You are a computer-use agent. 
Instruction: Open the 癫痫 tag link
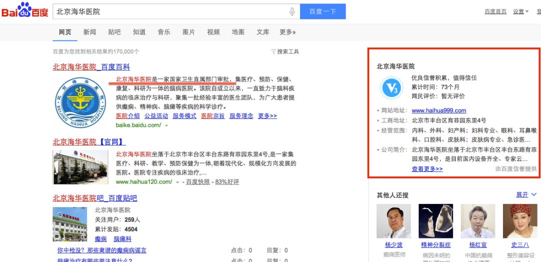click(x=101, y=239)
